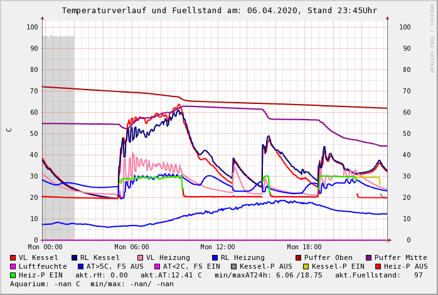This screenshot has width=438, height=295.
Task: Click the gray shaded area at chart start
Action: pyautogui.click(x=58, y=138)
